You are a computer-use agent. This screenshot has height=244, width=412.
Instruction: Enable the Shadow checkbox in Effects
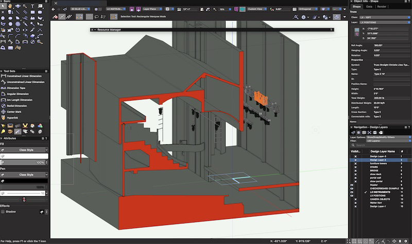coord(3,212)
